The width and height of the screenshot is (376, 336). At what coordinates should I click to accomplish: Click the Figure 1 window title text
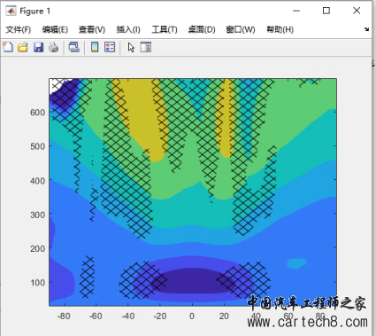point(35,12)
